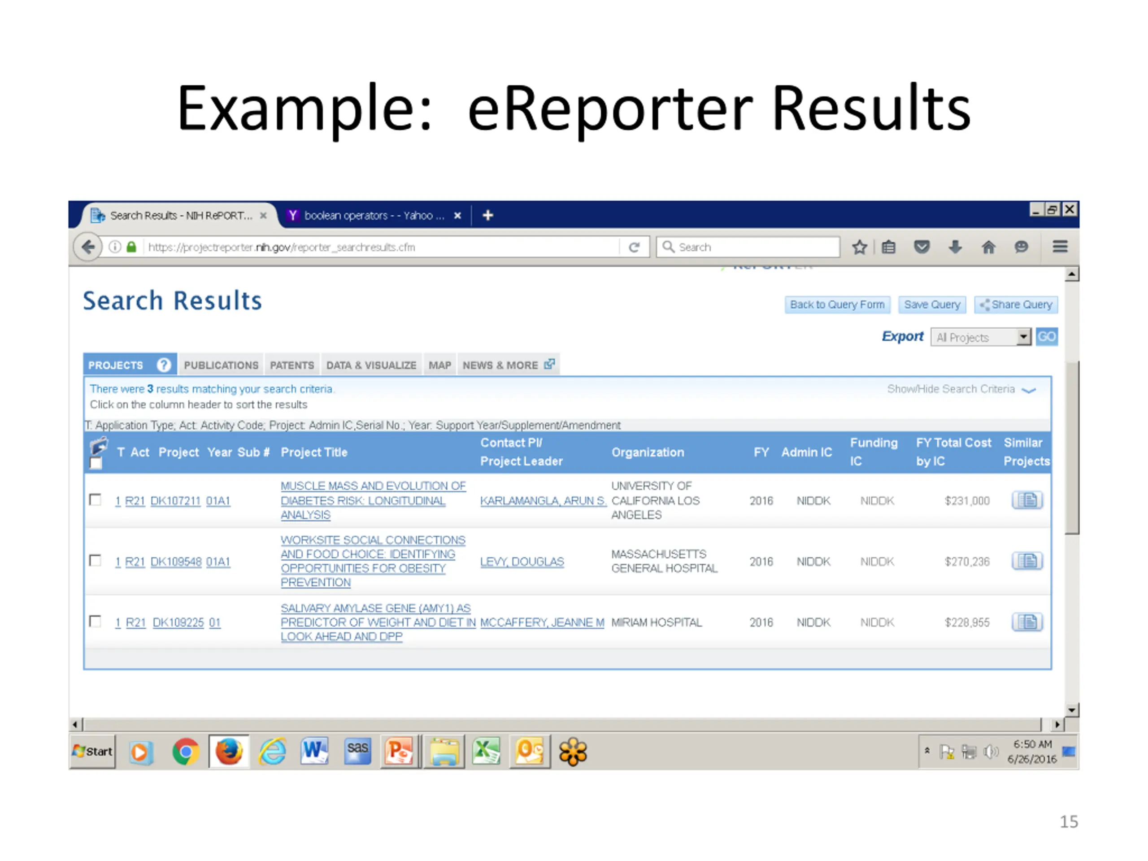Viewport: 1148px width, 861px height.
Task: Open the Firefox hamburger menu
Action: tap(1060, 247)
